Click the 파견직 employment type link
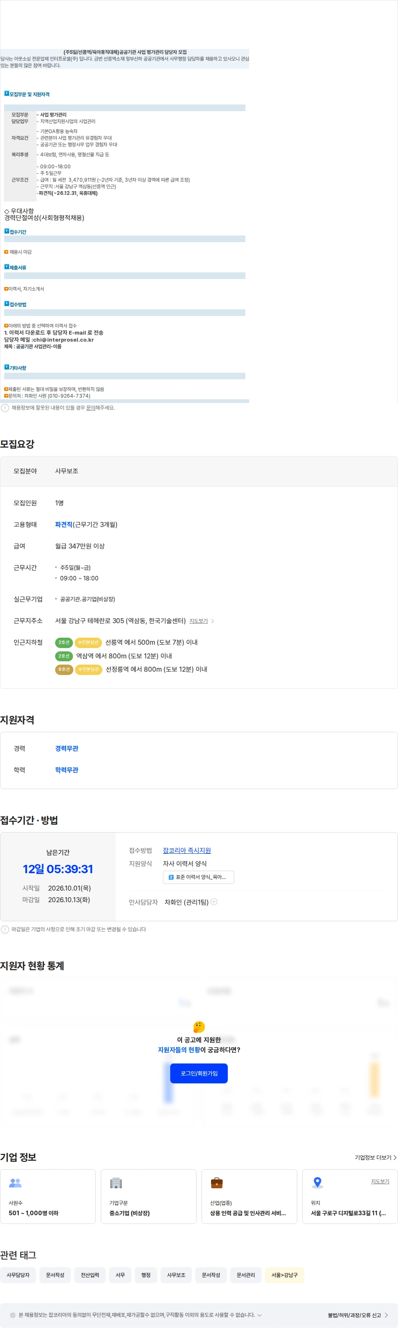 tap(63, 524)
